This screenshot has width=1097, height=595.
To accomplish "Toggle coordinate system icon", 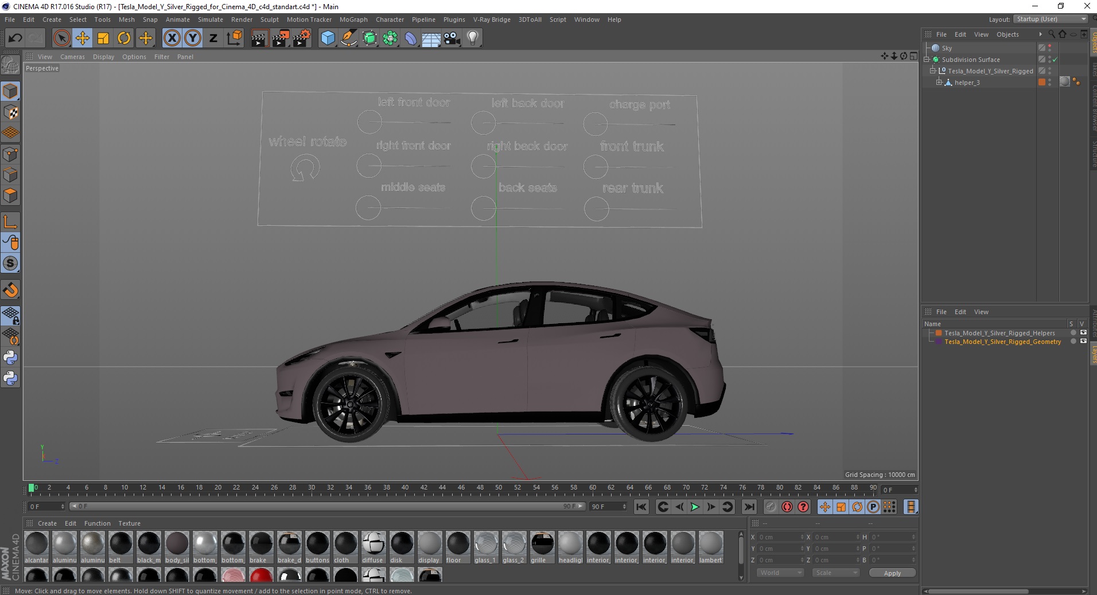I will click(234, 38).
